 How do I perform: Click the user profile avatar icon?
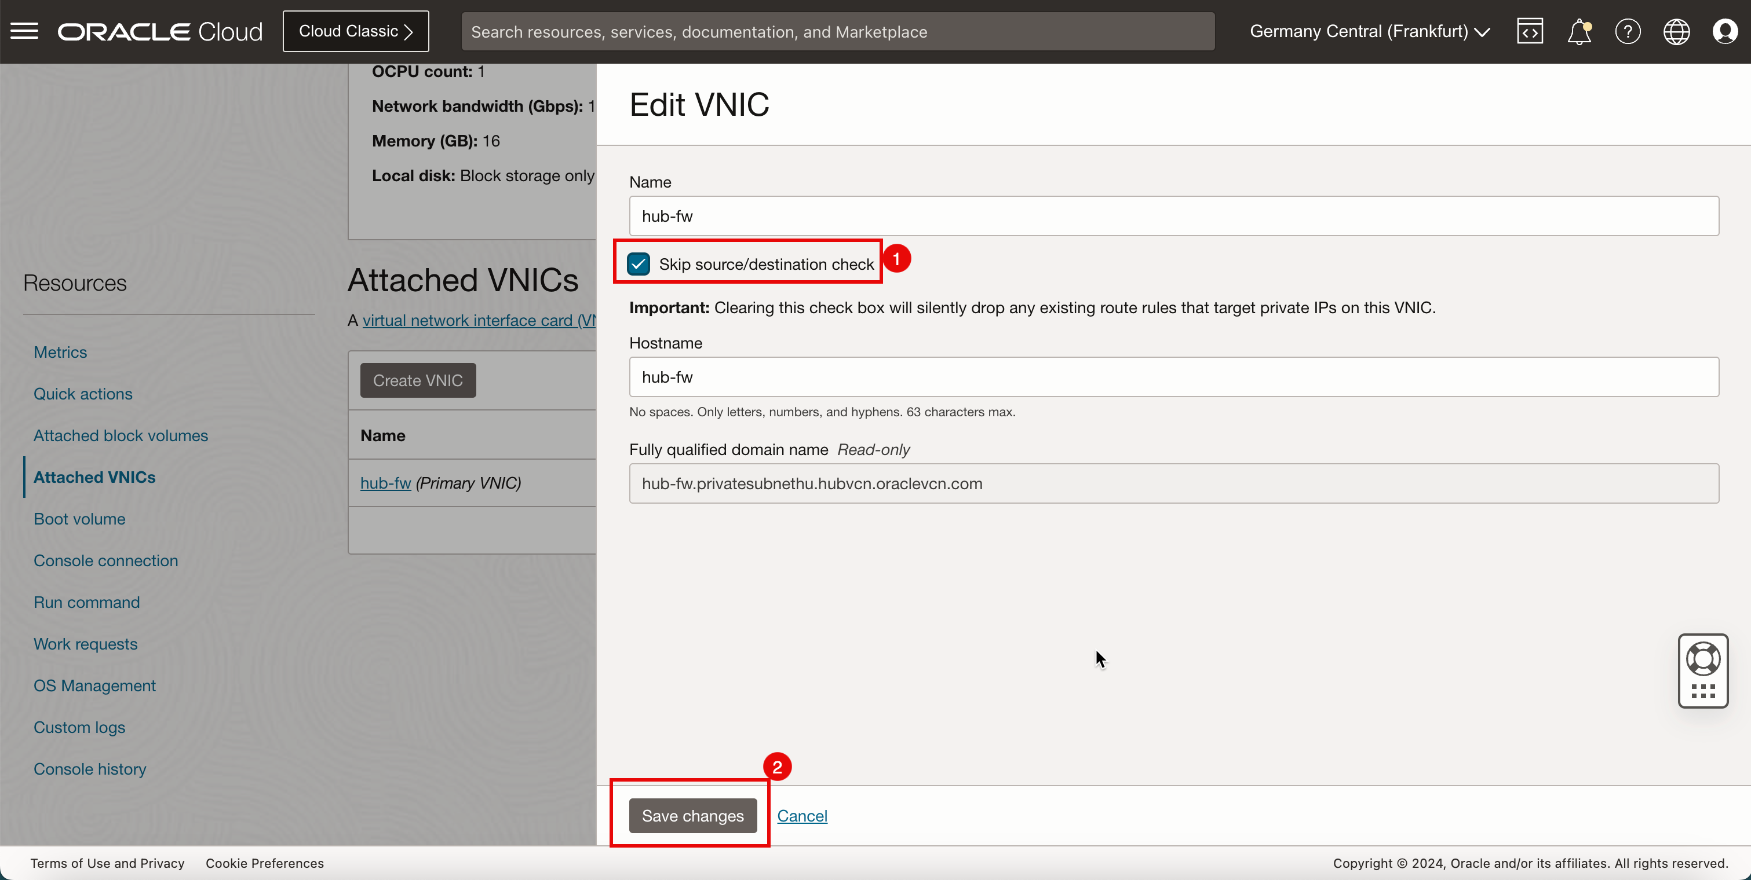[x=1725, y=30]
